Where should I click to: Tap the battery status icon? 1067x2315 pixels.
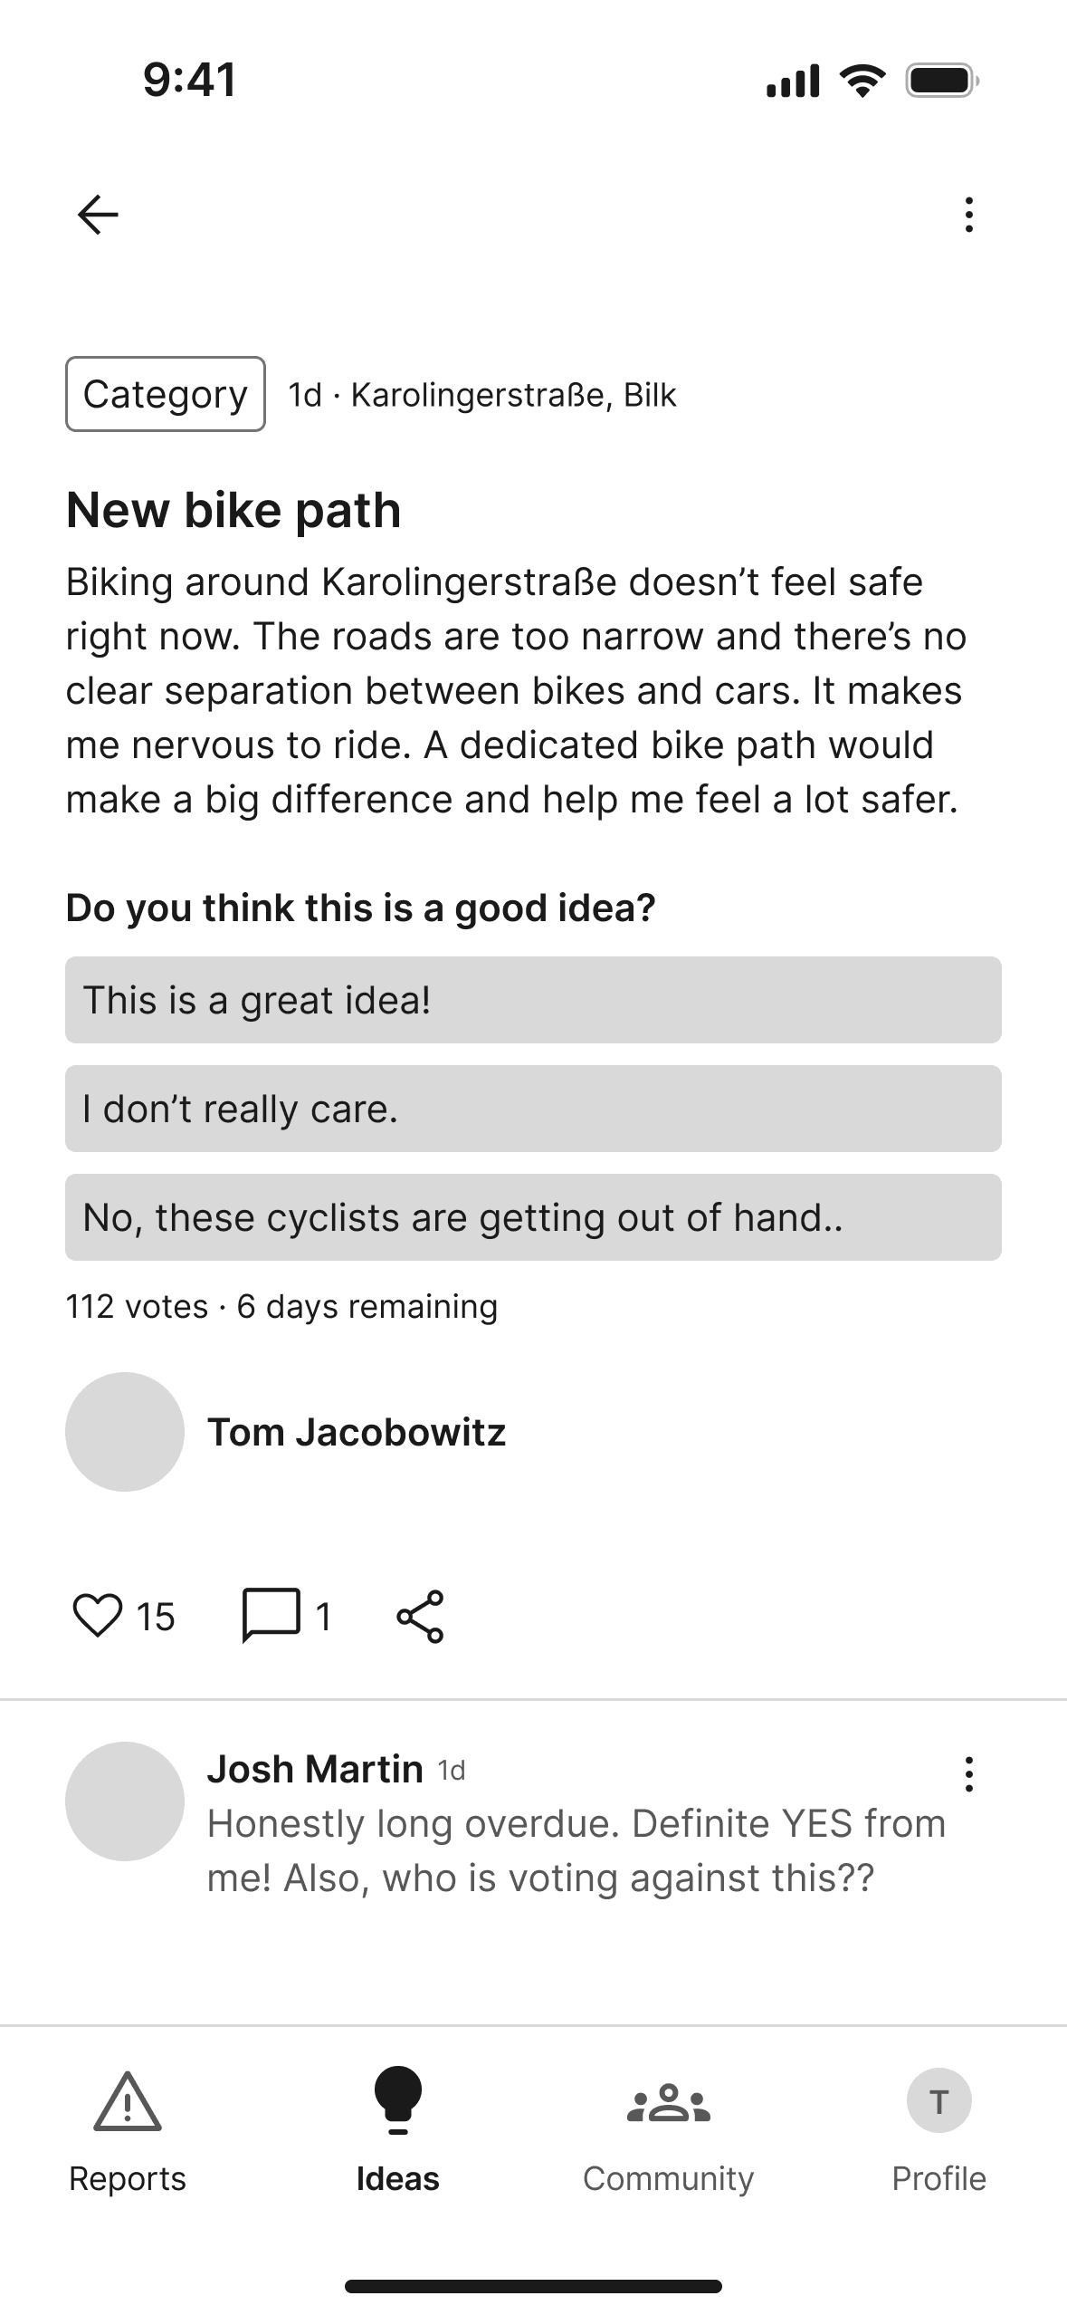[x=942, y=81]
